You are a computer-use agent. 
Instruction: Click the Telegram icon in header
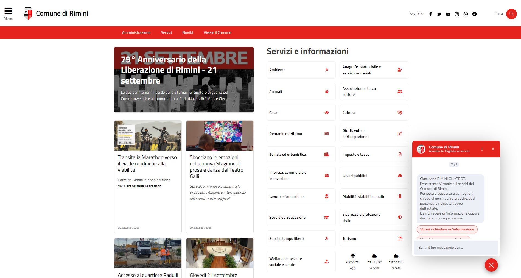pos(474,14)
